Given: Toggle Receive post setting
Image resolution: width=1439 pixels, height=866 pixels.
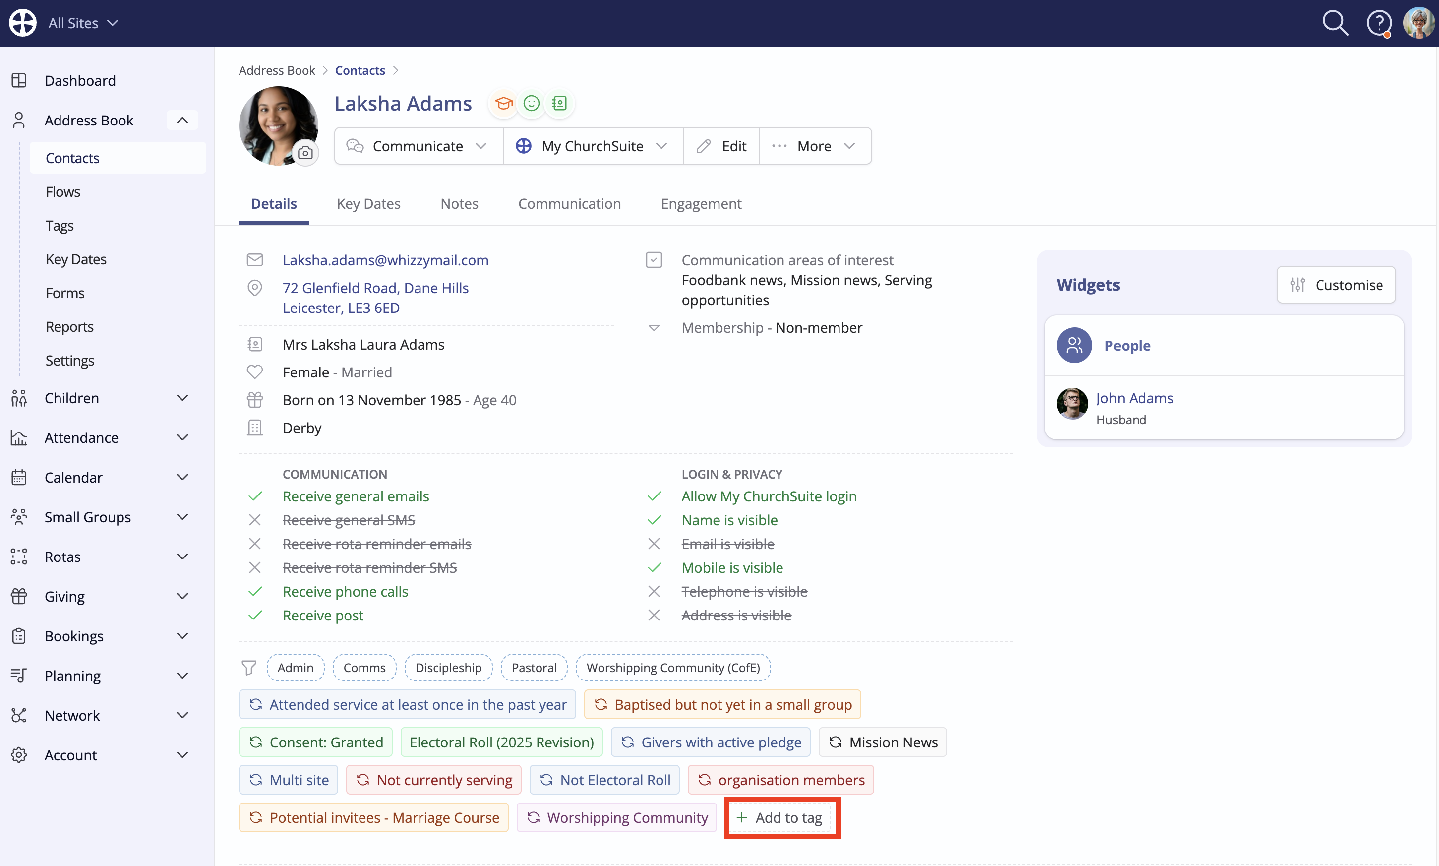Looking at the screenshot, I should point(323,616).
